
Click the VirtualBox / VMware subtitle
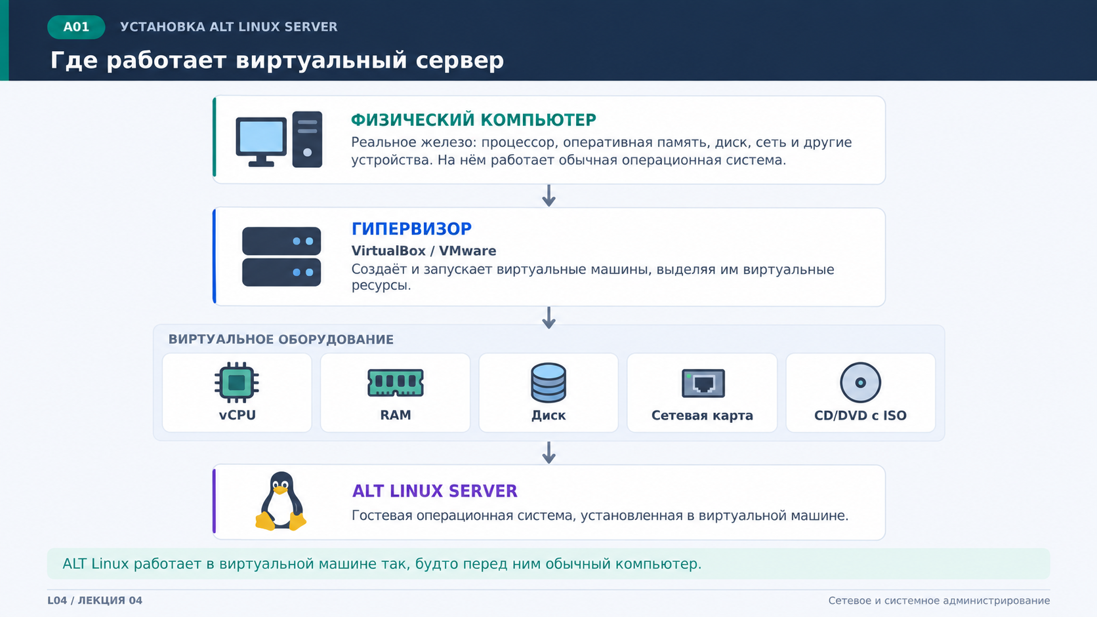(x=424, y=250)
